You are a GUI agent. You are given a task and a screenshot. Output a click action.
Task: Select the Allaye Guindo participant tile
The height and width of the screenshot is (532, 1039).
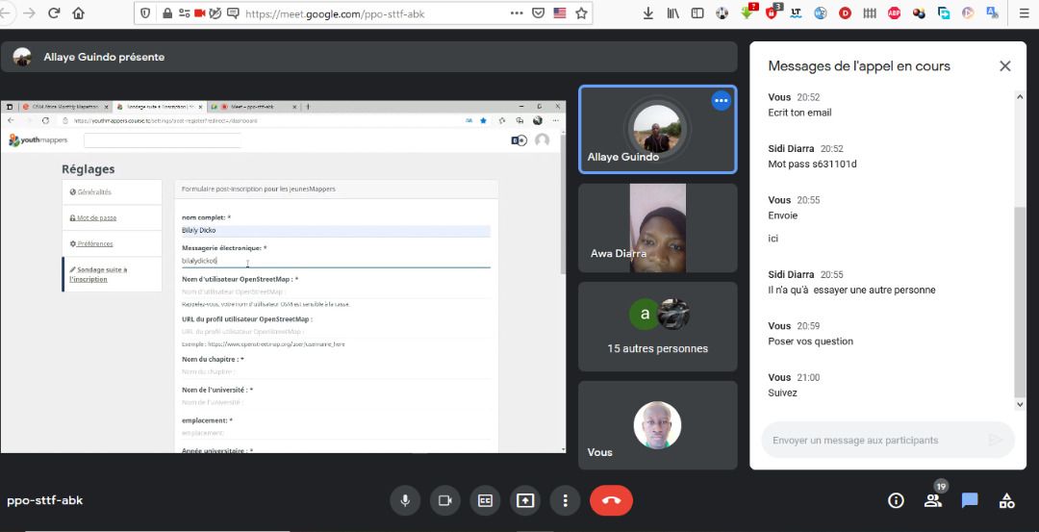[657, 129]
